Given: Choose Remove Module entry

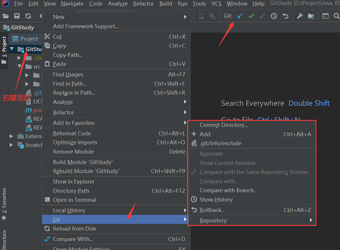Looking at the screenshot, I should (116, 152).
